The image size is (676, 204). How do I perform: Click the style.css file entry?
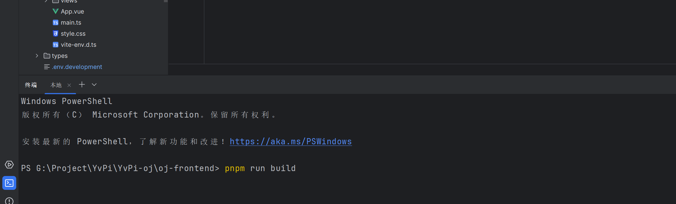pyautogui.click(x=73, y=34)
